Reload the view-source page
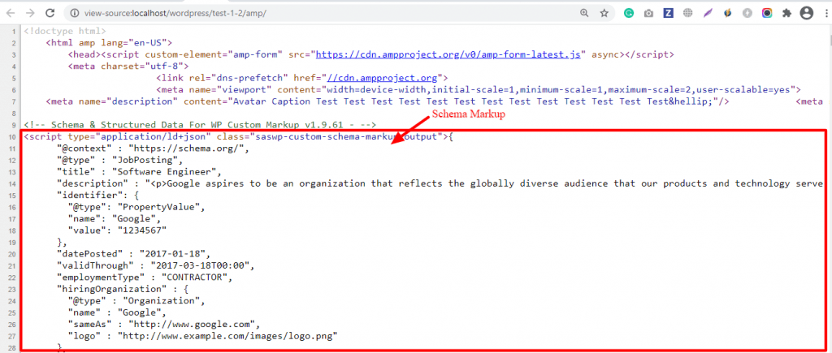Screen dimensions: 832x353 (50, 13)
